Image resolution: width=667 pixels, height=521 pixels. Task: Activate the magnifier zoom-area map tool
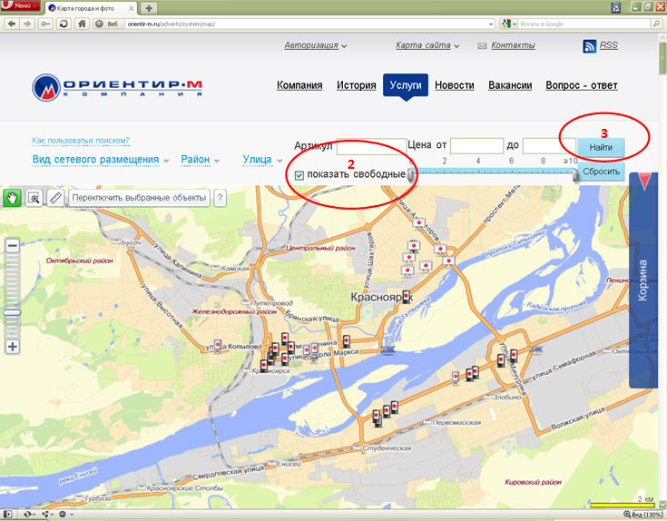[x=34, y=197]
